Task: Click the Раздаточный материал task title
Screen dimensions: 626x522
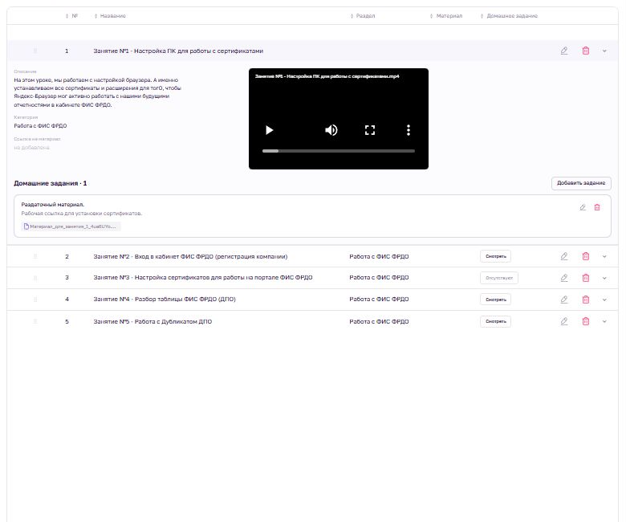Action: click(53, 205)
